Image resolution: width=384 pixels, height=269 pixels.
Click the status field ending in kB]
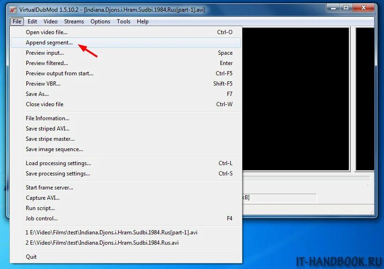279,198
